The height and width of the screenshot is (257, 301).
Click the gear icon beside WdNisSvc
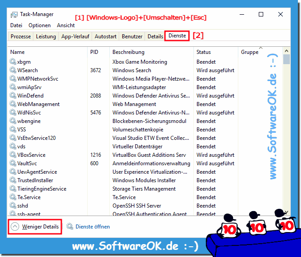(13, 112)
